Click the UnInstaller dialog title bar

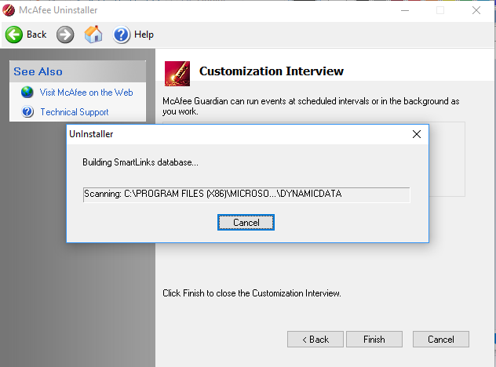click(235, 134)
